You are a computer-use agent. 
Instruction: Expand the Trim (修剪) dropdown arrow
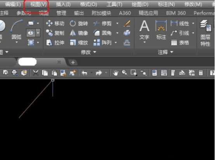coord(117,24)
